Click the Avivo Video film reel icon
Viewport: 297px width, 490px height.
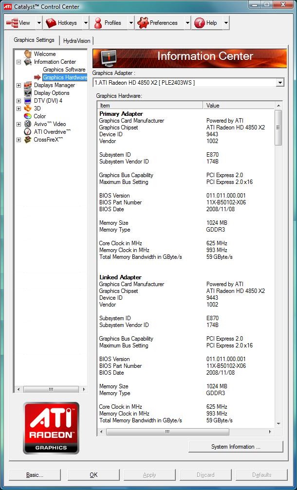point(28,124)
